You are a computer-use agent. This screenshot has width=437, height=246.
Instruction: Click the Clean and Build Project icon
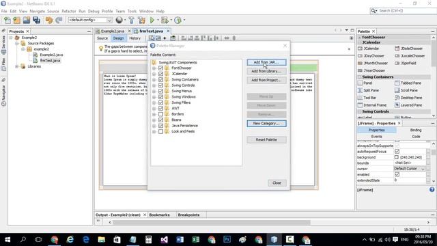[x=141, y=20]
